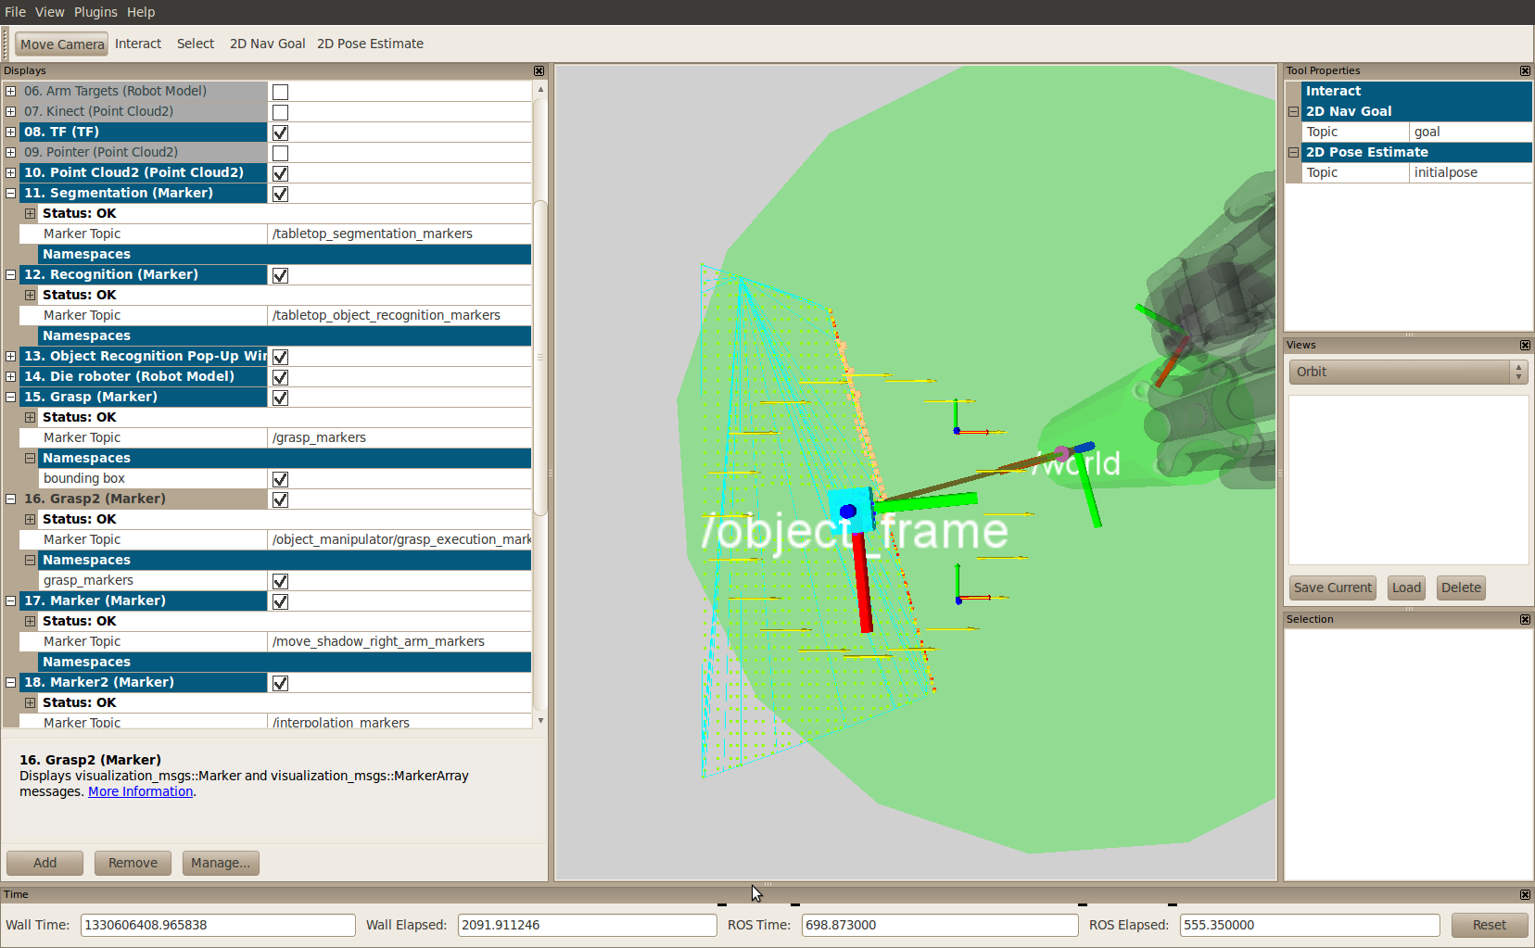Collapse the 2D Pose Estimate properties

[x=1294, y=152]
